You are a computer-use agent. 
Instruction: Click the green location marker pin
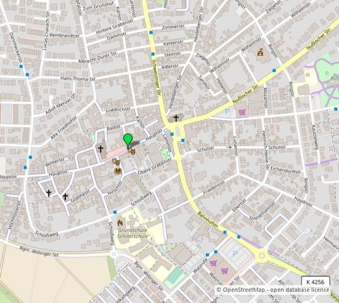point(128,141)
